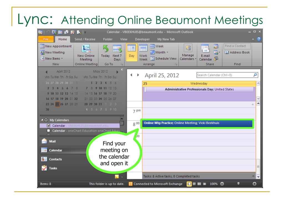Open the Address Book
The height and width of the screenshot is (213, 284).
[237, 52]
